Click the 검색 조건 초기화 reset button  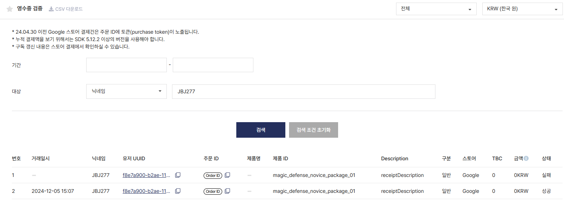point(314,130)
